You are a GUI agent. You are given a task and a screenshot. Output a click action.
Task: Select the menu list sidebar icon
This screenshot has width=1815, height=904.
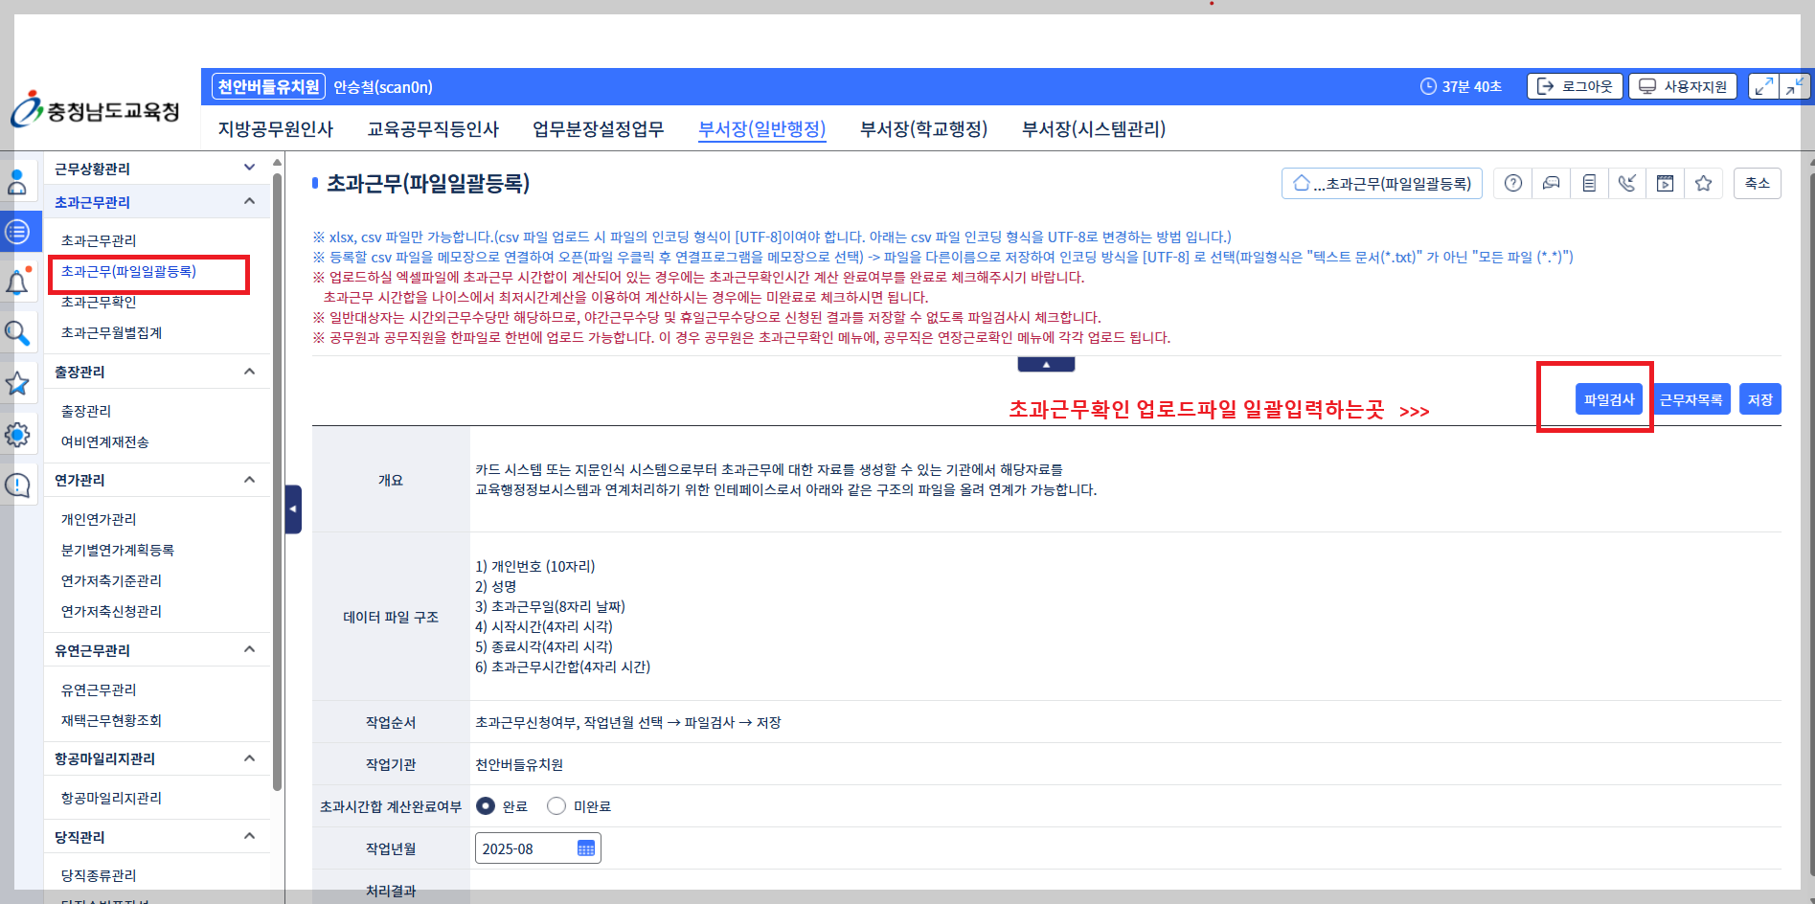(17, 232)
